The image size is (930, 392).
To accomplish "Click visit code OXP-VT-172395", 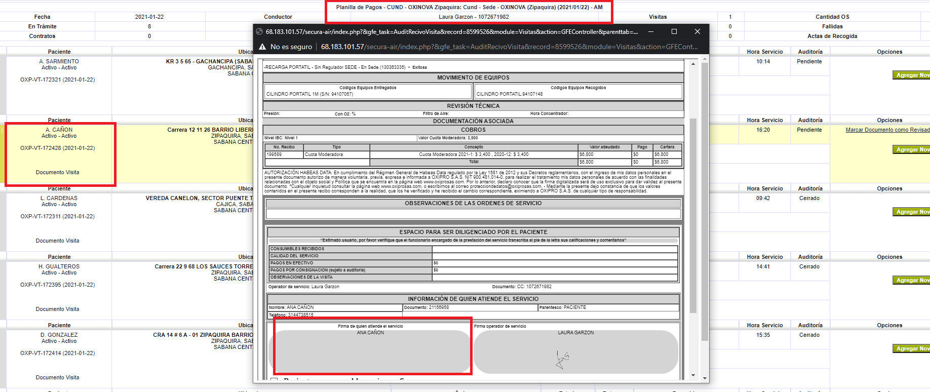I will (57, 285).
